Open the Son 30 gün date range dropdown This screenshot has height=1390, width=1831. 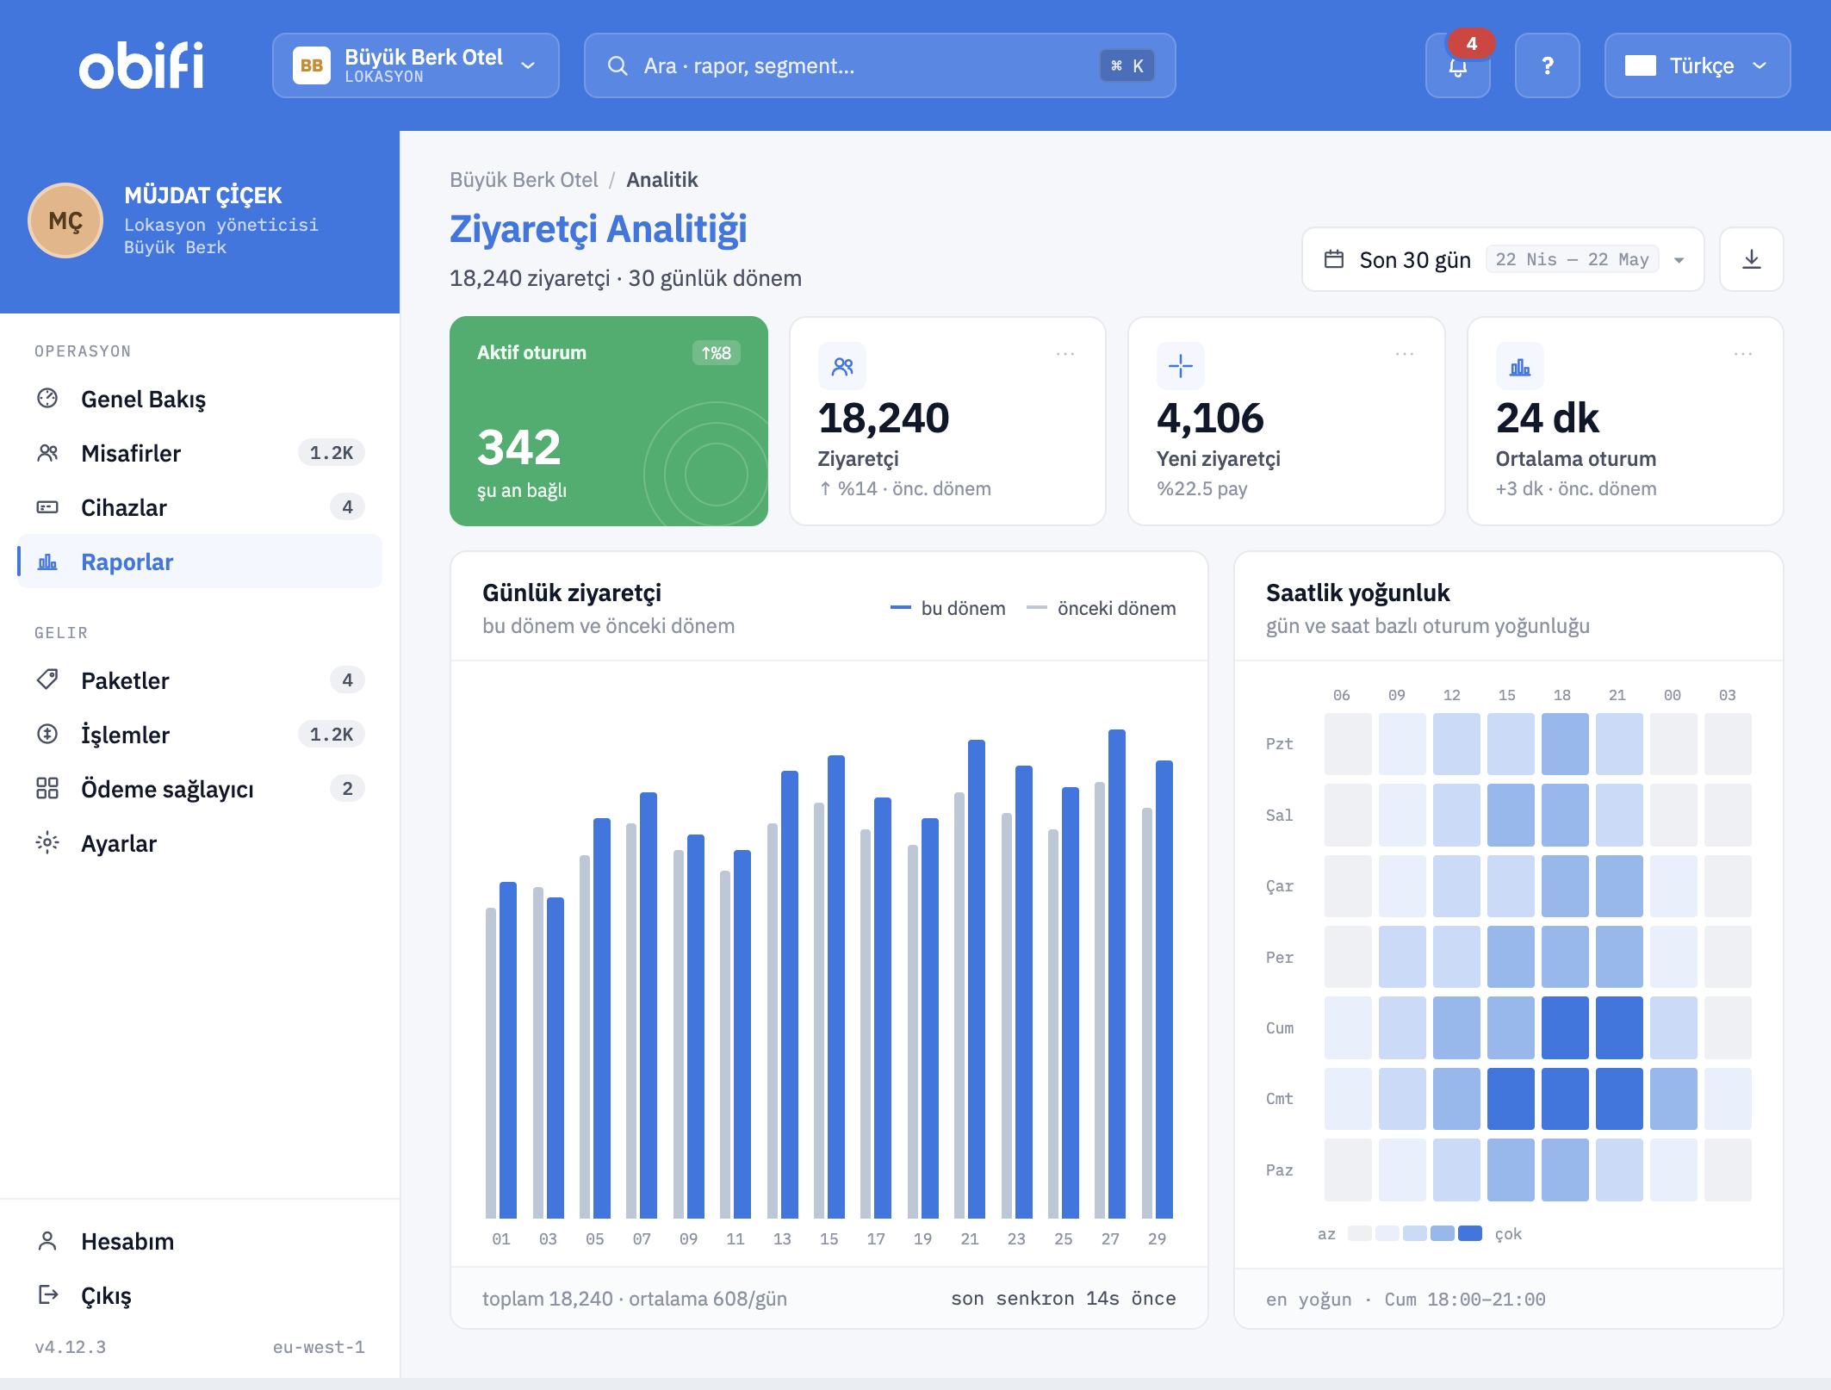(1503, 259)
